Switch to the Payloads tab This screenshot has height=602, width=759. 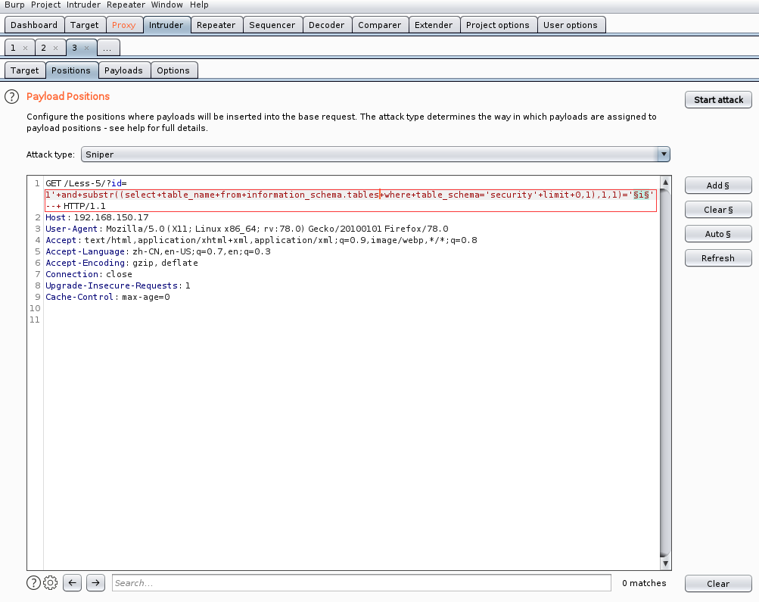[123, 70]
